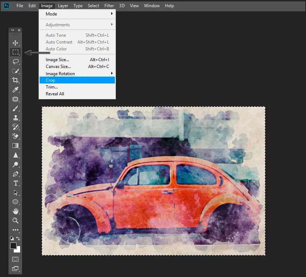Screen dimensions: 306x277
Task: Choose Canvas Size from the menu
Action: coord(58,67)
